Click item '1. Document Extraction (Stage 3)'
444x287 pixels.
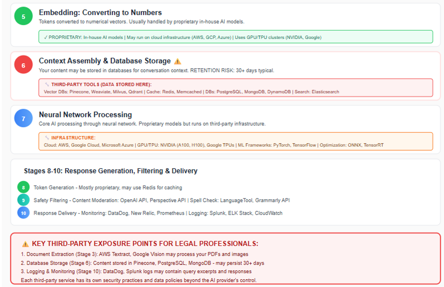pyautogui.click(x=134, y=254)
